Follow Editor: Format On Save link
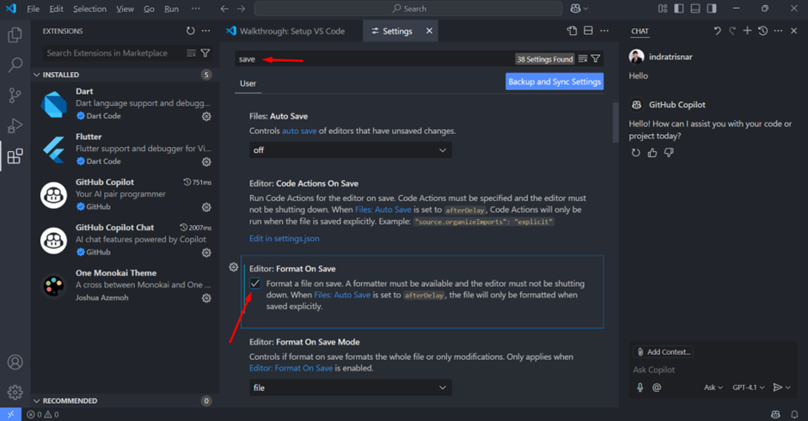Viewport: 808px width, 421px height. (x=291, y=368)
